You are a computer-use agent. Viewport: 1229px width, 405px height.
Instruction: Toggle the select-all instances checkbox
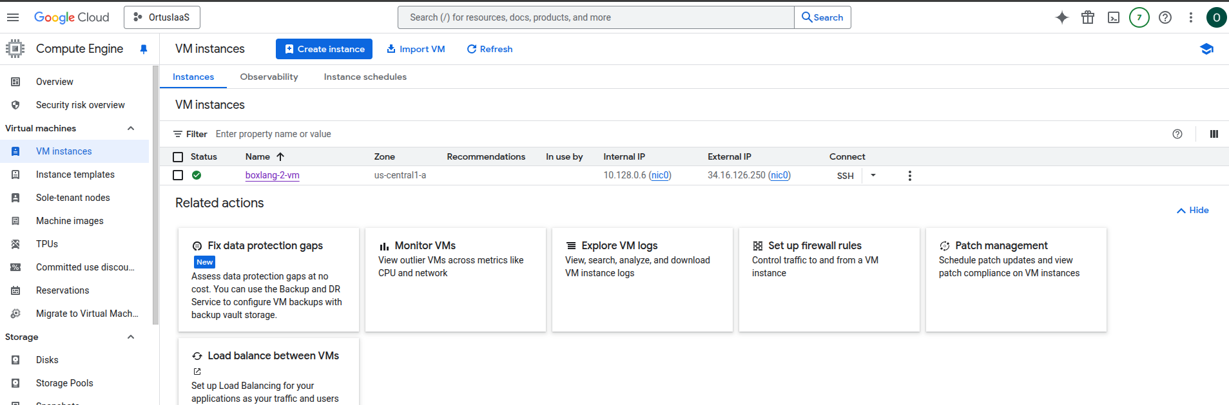[x=178, y=156]
